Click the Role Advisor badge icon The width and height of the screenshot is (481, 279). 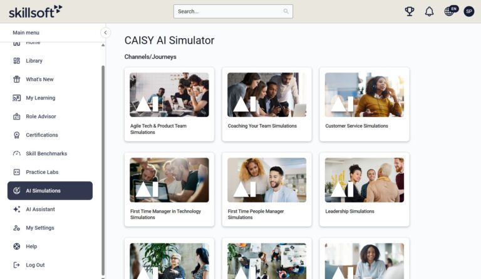click(16, 116)
